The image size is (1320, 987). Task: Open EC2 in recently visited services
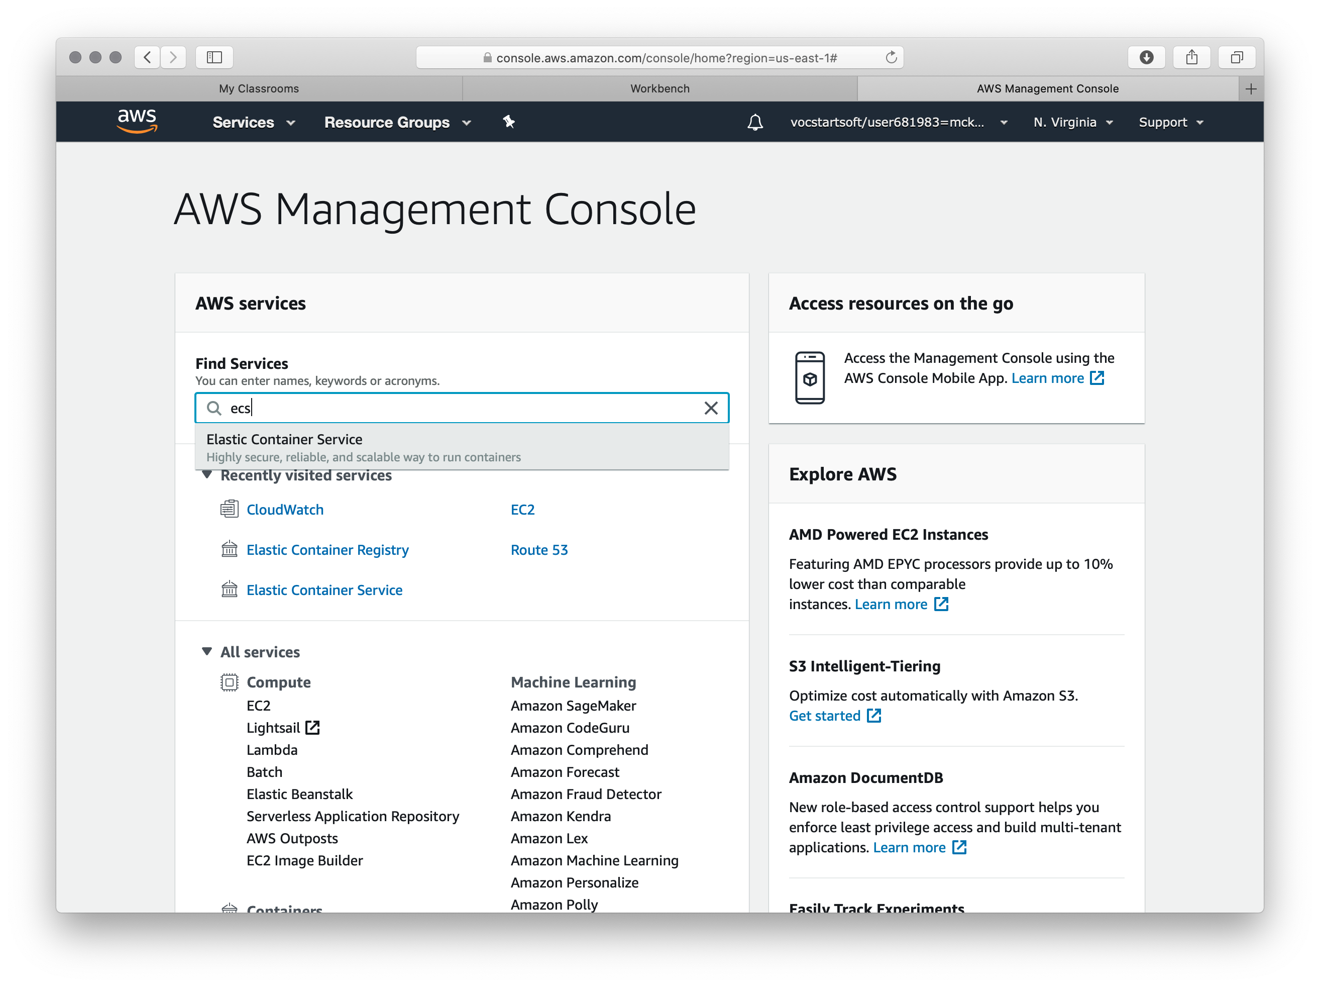523,509
